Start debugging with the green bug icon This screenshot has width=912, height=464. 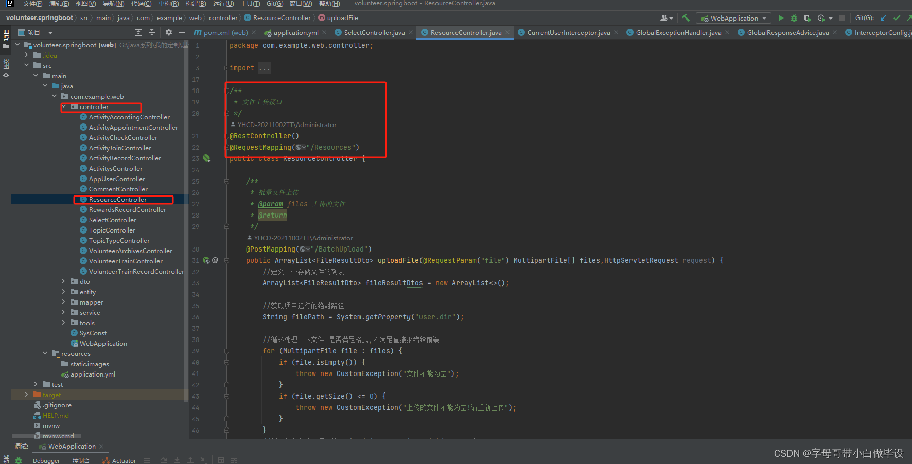coord(794,18)
